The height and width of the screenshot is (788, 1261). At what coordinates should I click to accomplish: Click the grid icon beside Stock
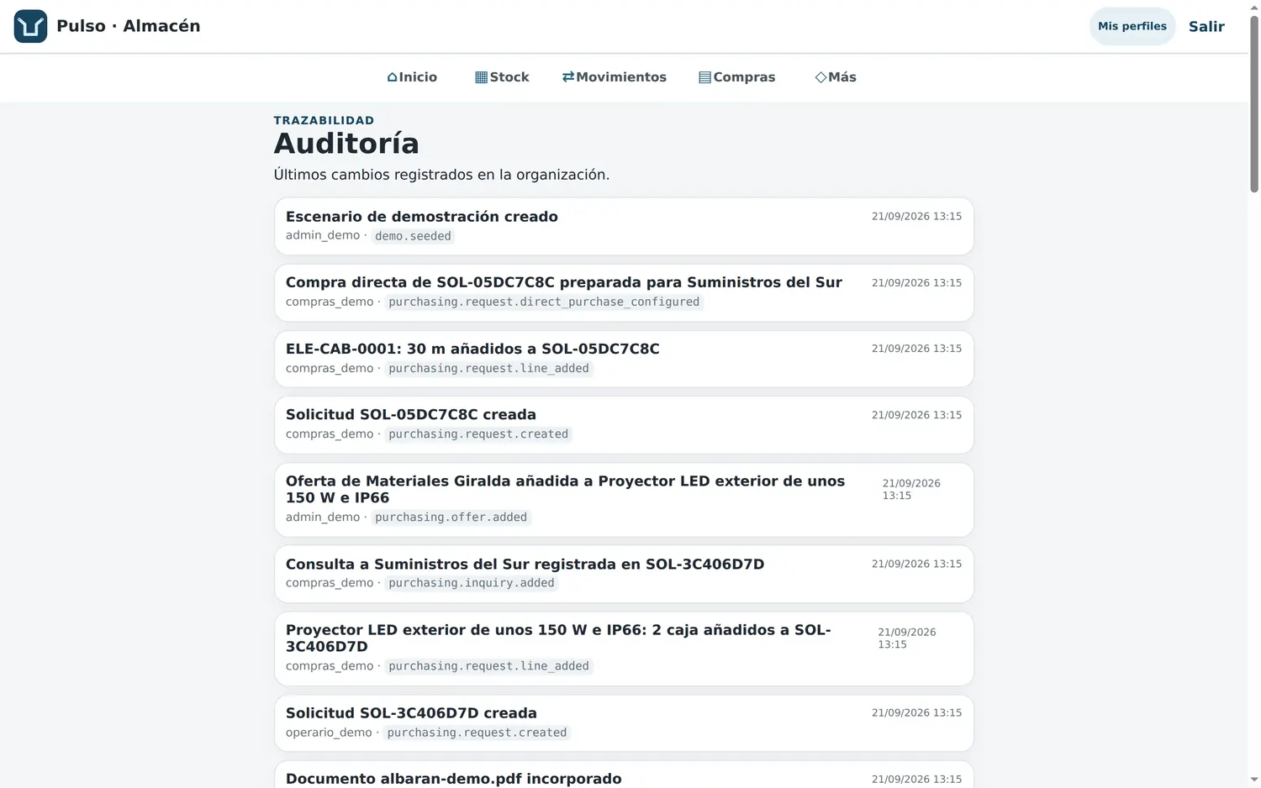[x=481, y=77]
